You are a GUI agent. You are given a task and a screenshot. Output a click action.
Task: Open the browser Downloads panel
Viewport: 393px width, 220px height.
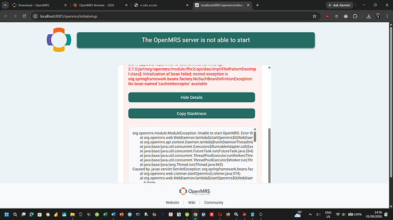369,16
